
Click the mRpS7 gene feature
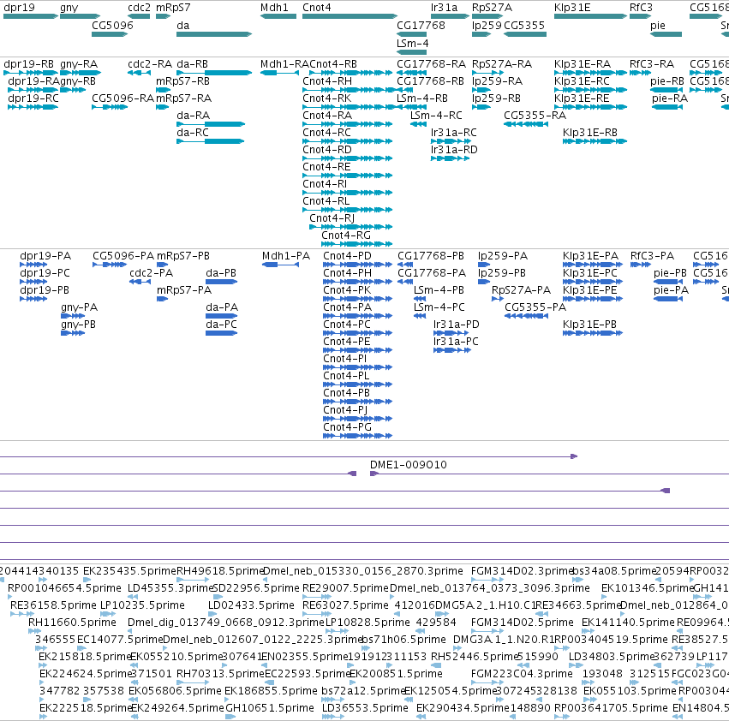(x=163, y=16)
